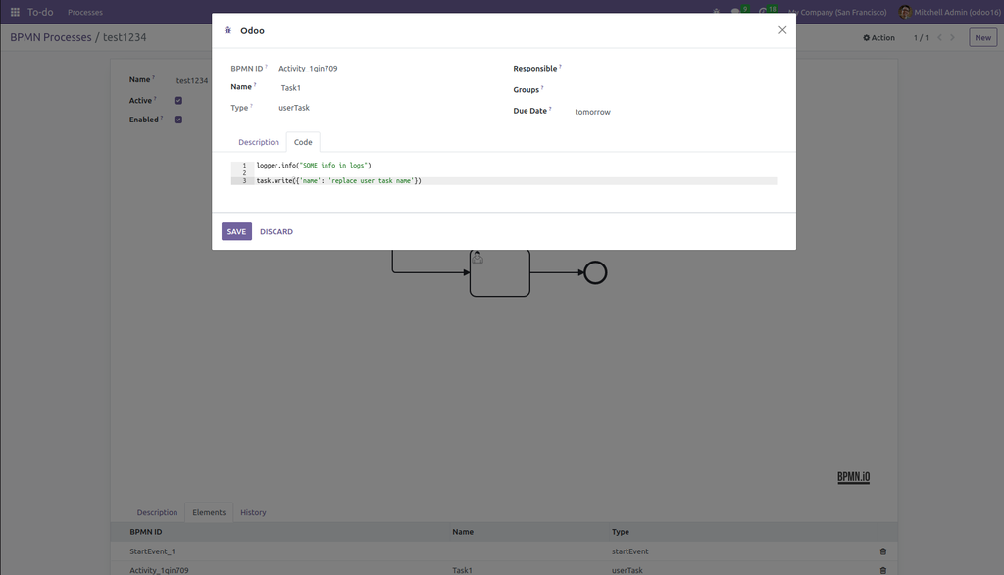The image size is (1004, 575).
Task: Click the userTask cell in Activity_1qin709 row
Action: coord(627,570)
